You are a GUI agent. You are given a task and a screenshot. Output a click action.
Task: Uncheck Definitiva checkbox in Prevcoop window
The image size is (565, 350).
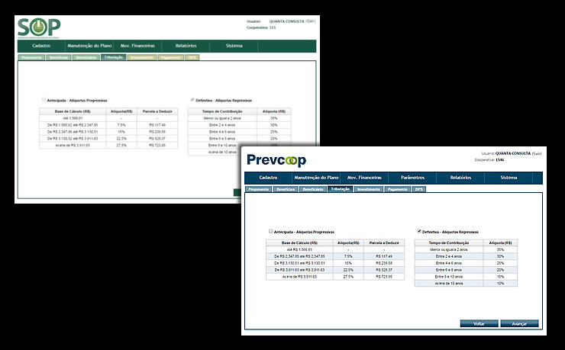[419, 231]
